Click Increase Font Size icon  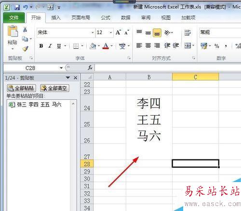tap(118, 32)
